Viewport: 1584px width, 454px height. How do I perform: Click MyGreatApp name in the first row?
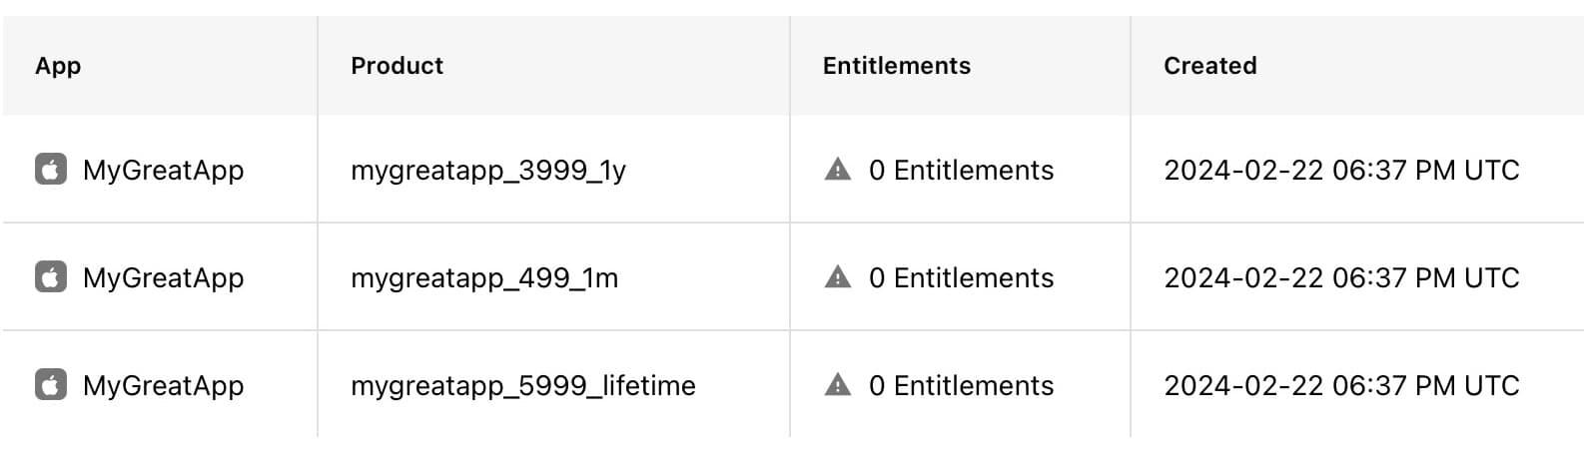(x=164, y=171)
